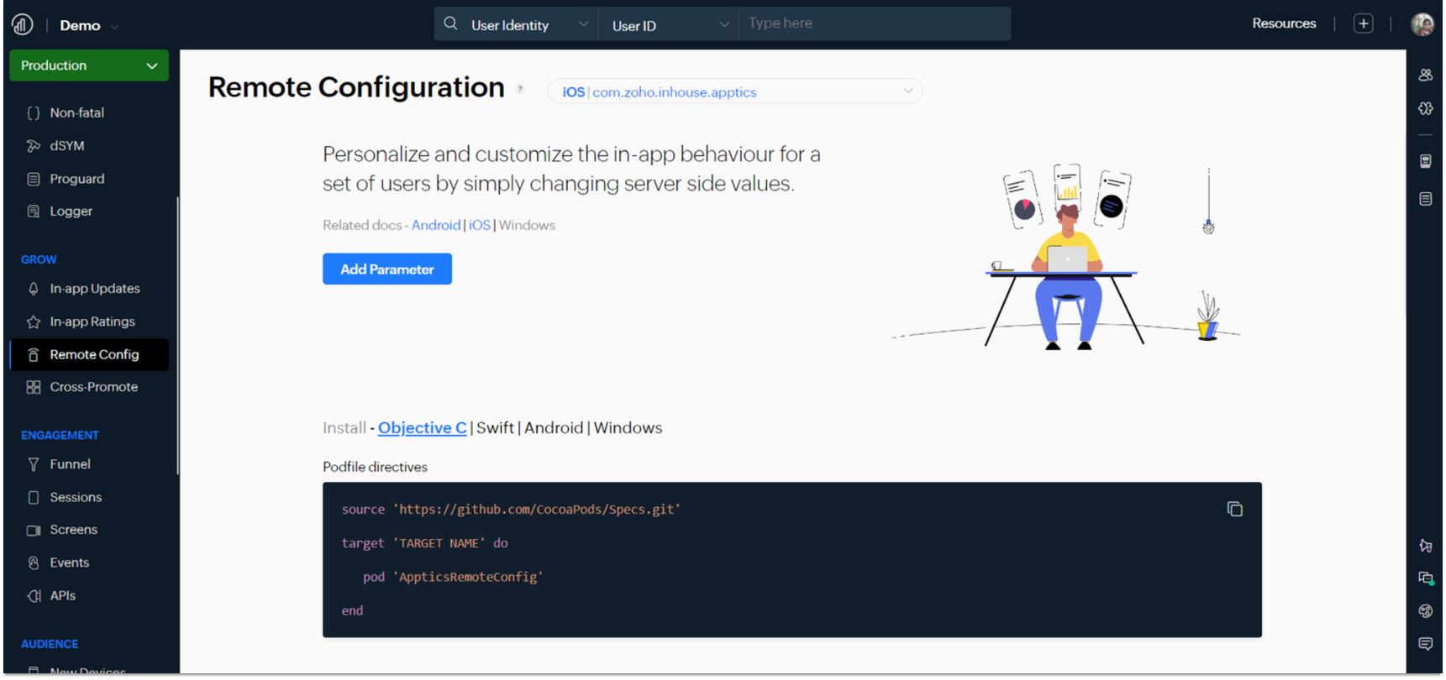
Task: Open In-app Updates in sidebar
Action: click(x=94, y=289)
